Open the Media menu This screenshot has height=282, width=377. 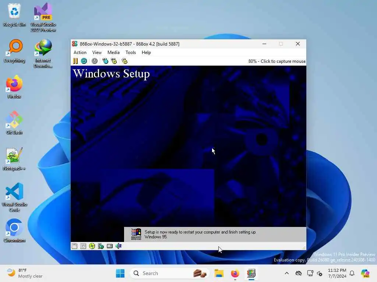click(x=113, y=53)
